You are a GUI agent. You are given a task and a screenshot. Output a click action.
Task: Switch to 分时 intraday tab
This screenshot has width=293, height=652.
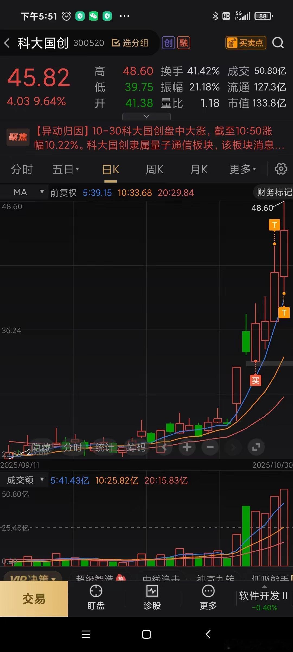pyautogui.click(x=22, y=170)
